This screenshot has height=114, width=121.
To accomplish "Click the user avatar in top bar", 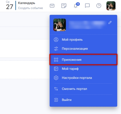I will pyautogui.click(x=111, y=6).
